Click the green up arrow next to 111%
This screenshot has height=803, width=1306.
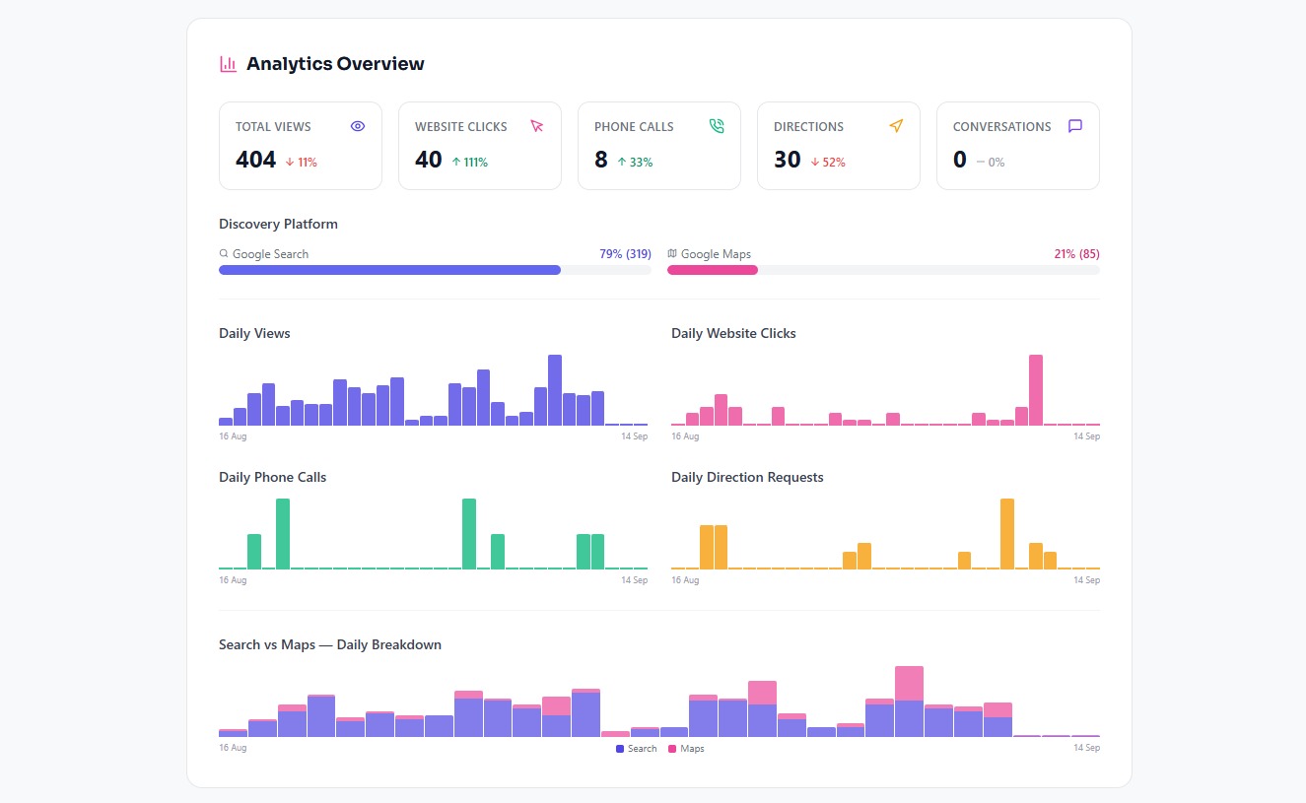pyautogui.click(x=456, y=162)
